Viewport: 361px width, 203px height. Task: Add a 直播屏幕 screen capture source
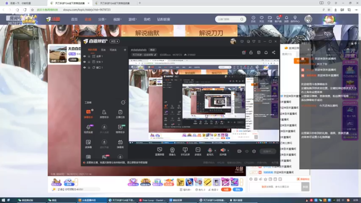coord(160,152)
